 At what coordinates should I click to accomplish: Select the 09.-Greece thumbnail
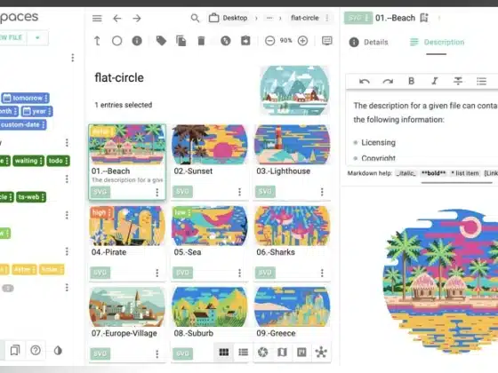(293, 307)
